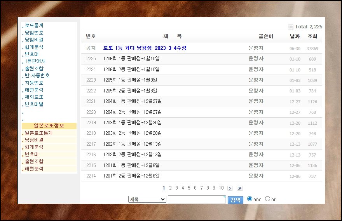
Task: Click 일본로또정보 section header
Action: 49,126
